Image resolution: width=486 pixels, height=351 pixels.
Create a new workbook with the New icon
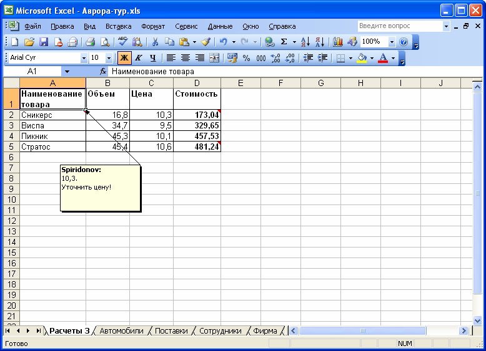point(14,42)
